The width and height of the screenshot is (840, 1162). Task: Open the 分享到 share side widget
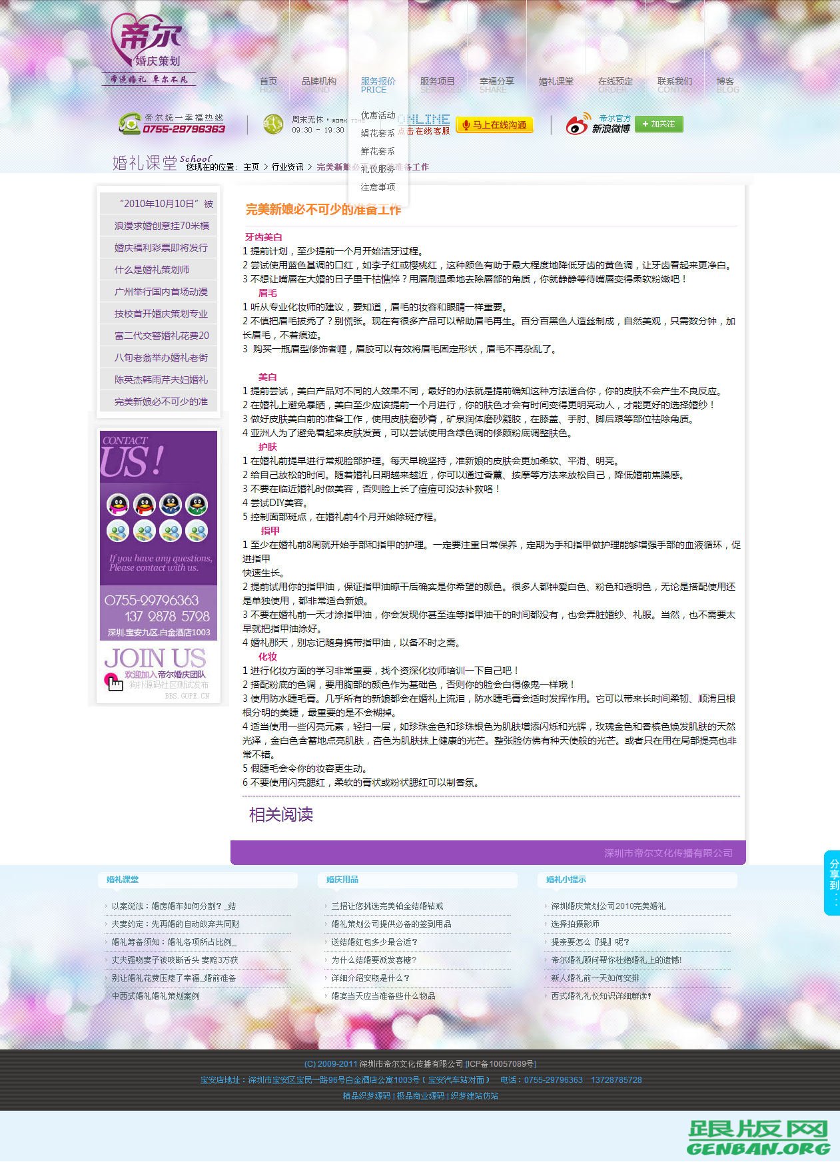[832, 883]
